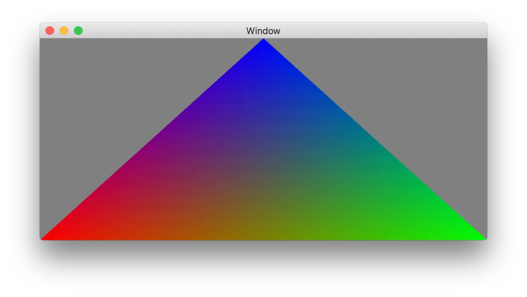This screenshot has height=297, width=527.
Task: Click the green full-screen window button
Action: [78, 31]
